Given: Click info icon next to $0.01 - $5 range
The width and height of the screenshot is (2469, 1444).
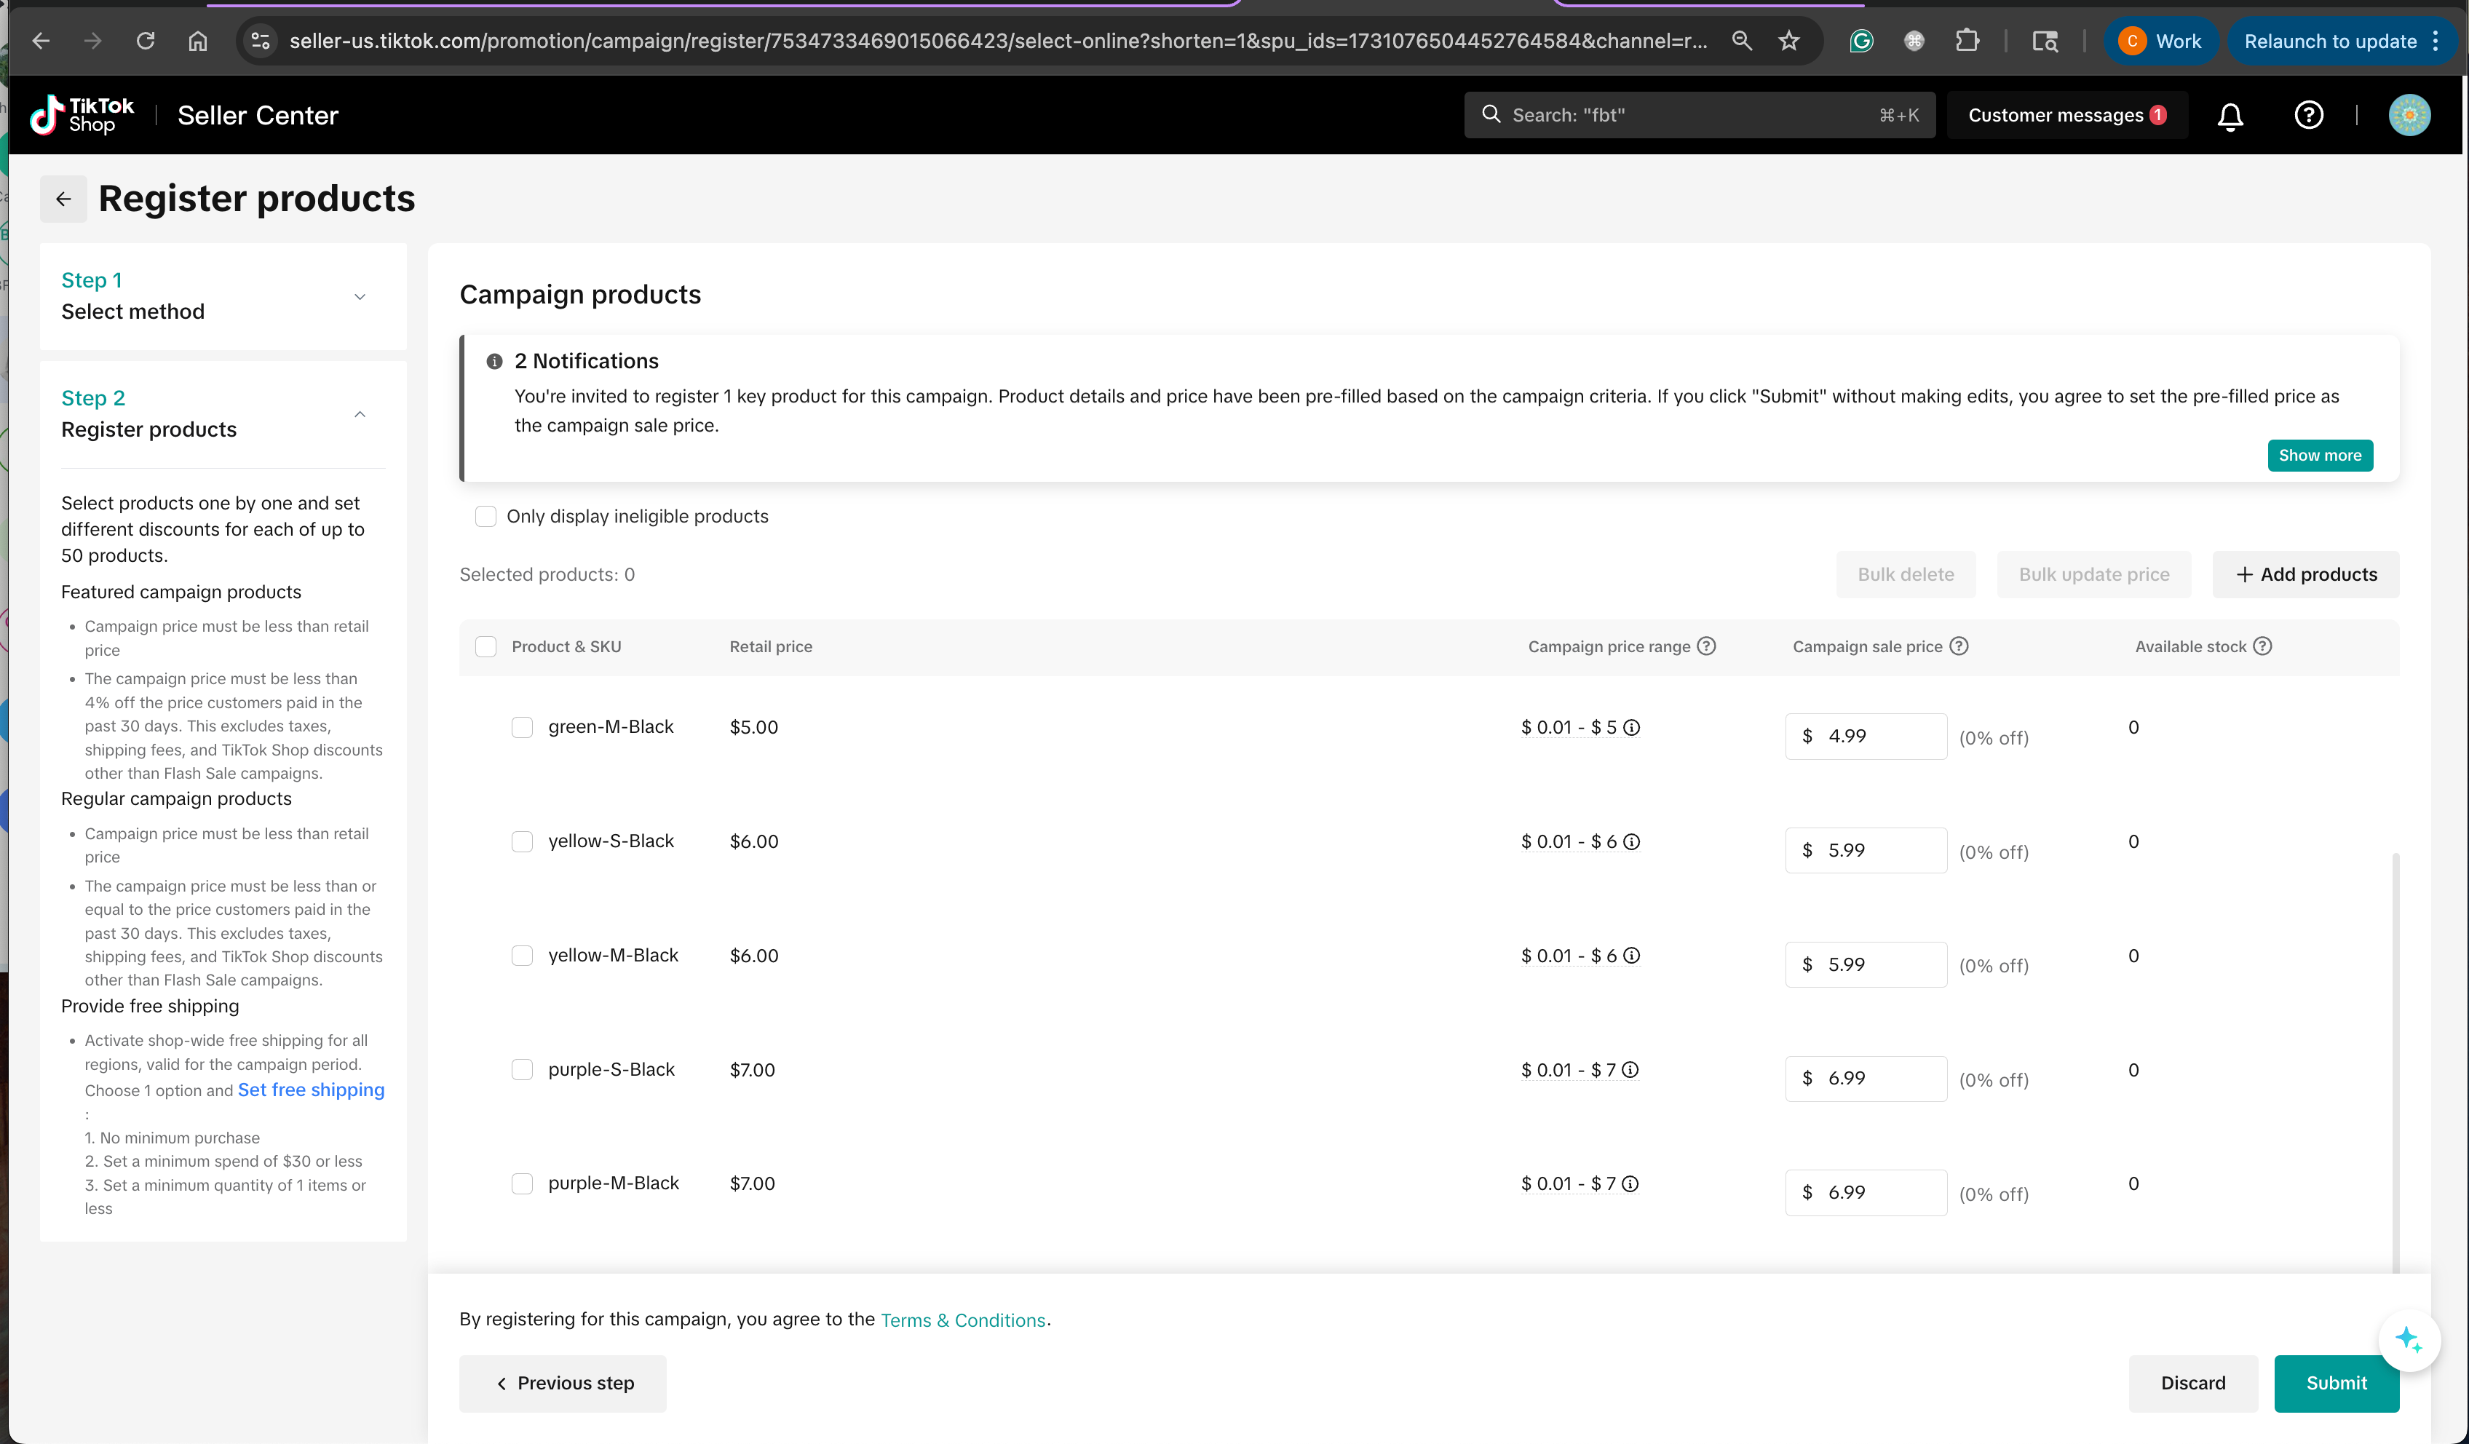Looking at the screenshot, I should [1631, 728].
